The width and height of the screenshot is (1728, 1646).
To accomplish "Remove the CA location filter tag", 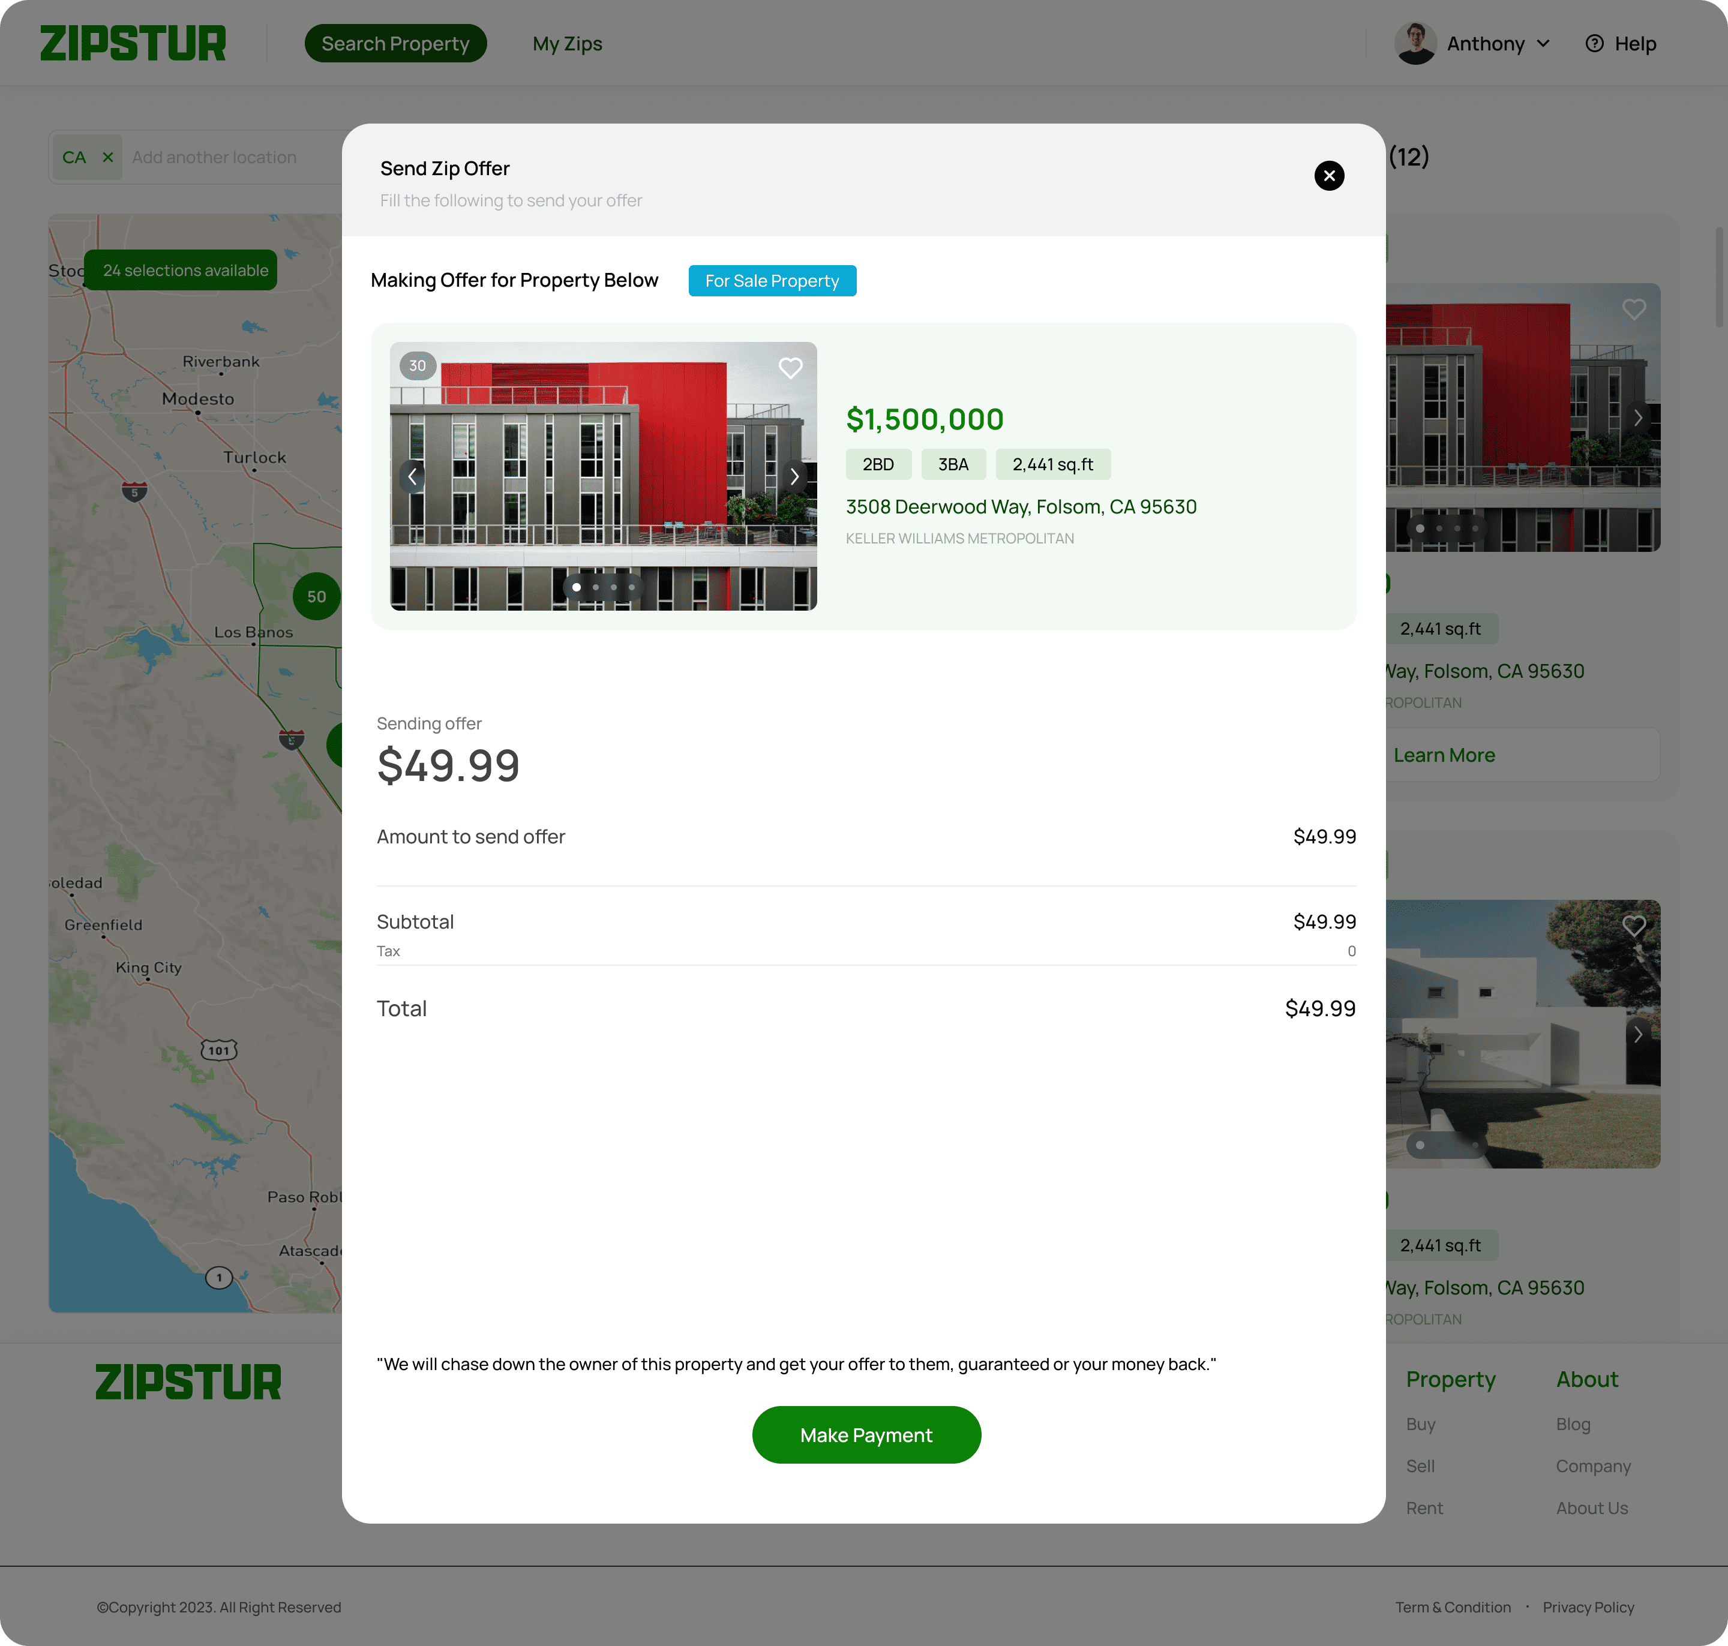I will click(x=108, y=157).
